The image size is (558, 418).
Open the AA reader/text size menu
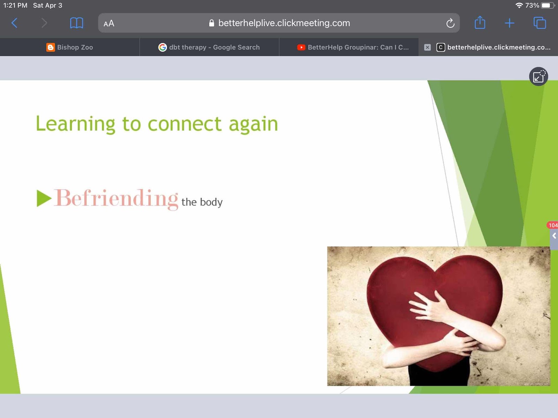click(109, 23)
